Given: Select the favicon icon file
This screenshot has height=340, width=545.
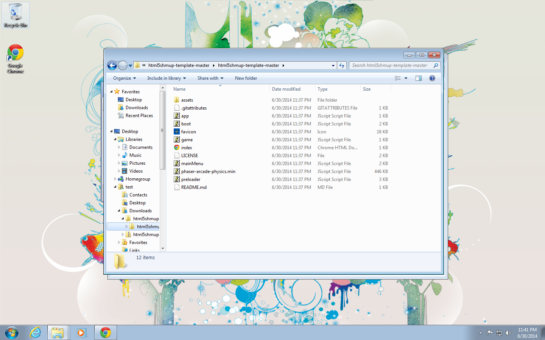Looking at the screenshot, I should click(188, 132).
